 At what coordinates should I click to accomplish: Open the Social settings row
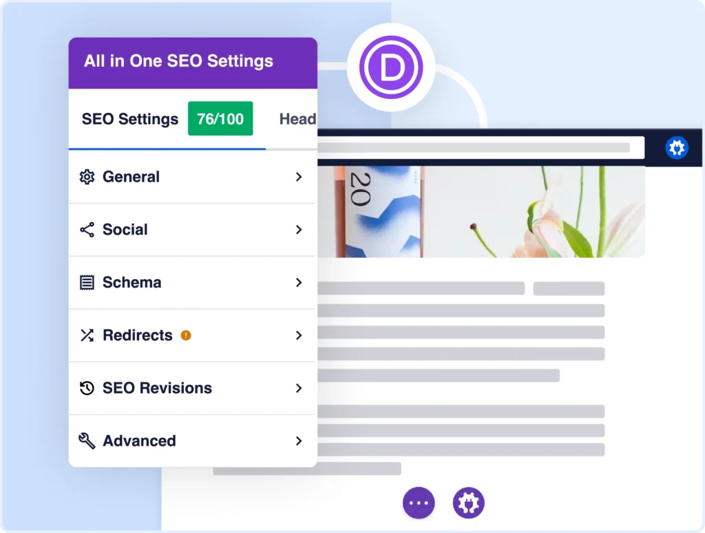pyautogui.click(x=193, y=230)
